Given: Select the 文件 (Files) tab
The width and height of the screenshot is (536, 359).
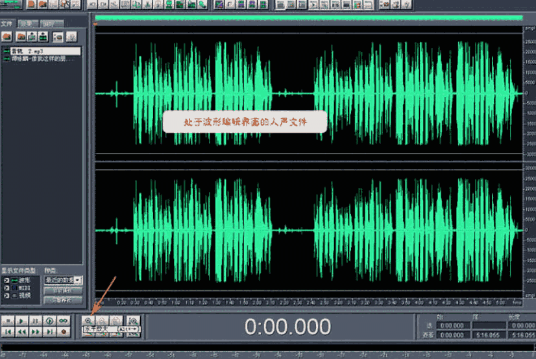Looking at the screenshot, I should (8, 23).
